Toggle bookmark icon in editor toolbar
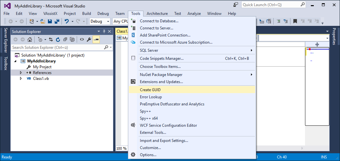This screenshot has height=161, width=340. [x=295, y=21]
